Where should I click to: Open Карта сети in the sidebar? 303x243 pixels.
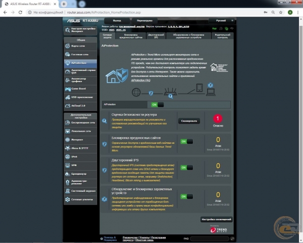[80, 46]
